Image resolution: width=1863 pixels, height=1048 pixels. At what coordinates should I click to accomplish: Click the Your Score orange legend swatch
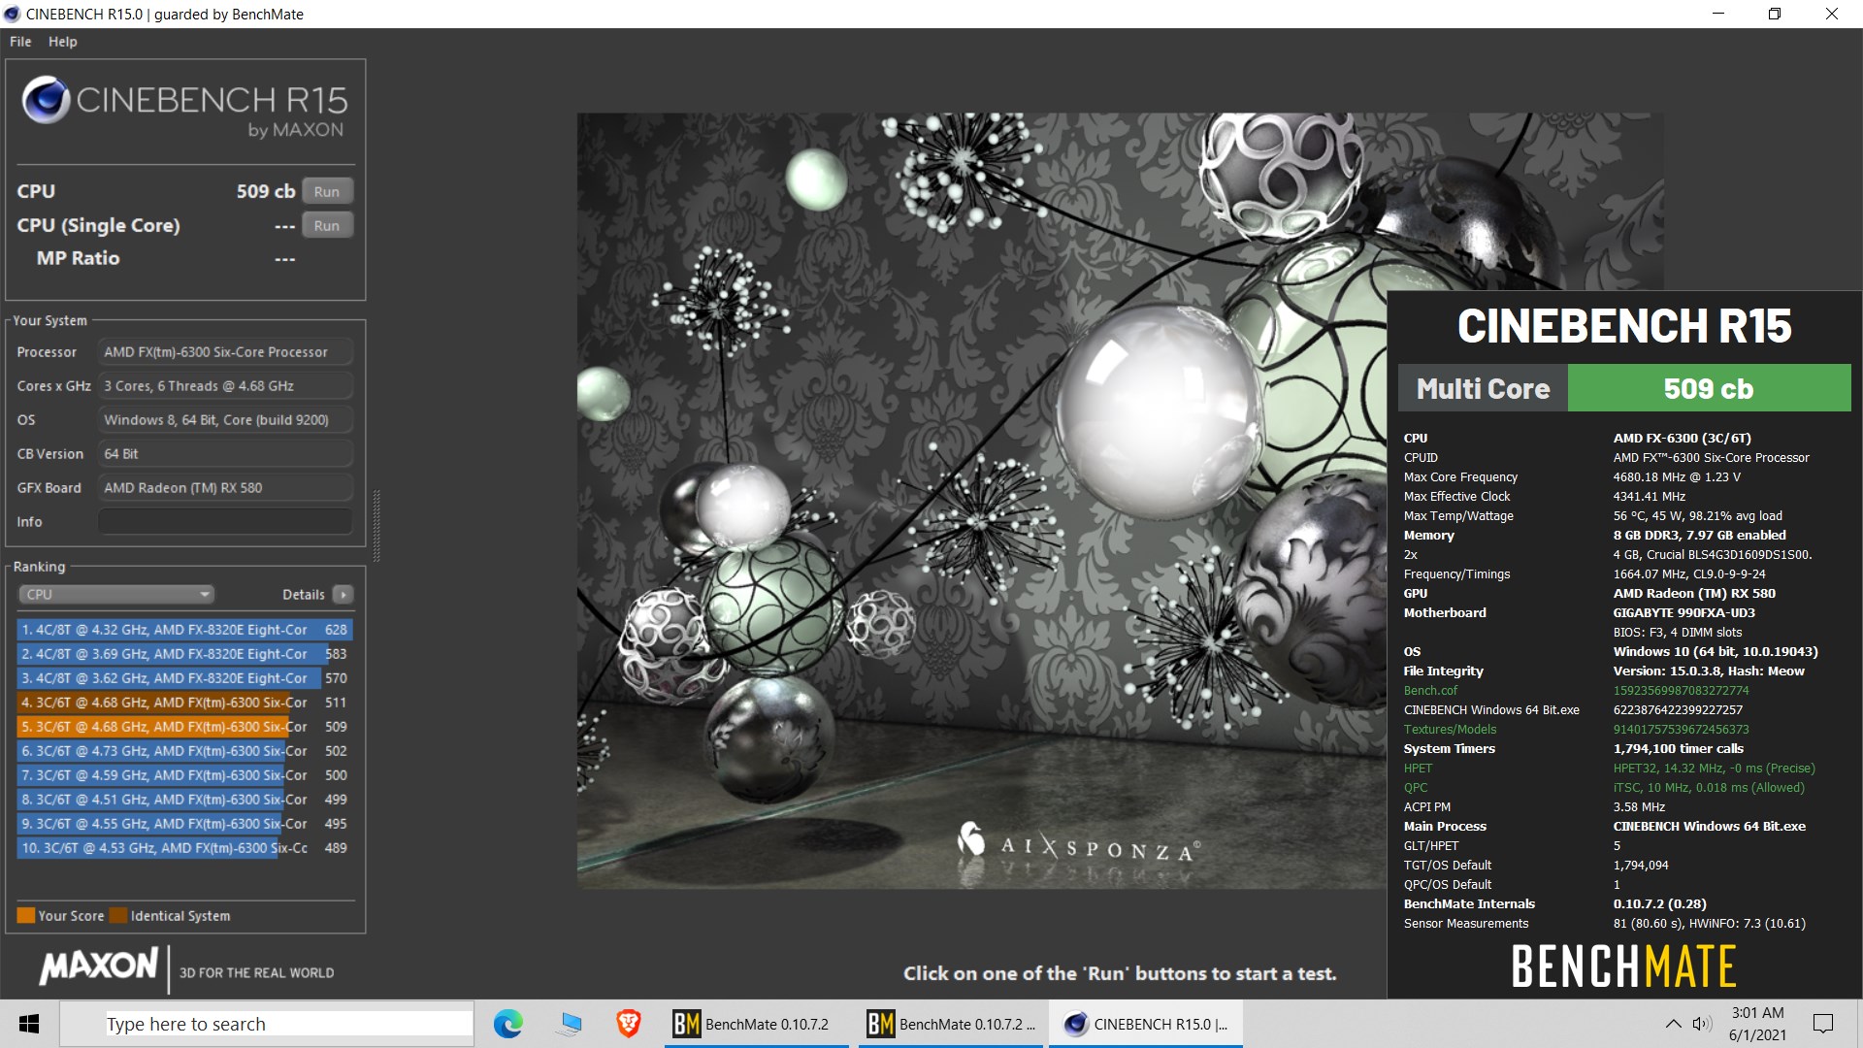(x=26, y=915)
